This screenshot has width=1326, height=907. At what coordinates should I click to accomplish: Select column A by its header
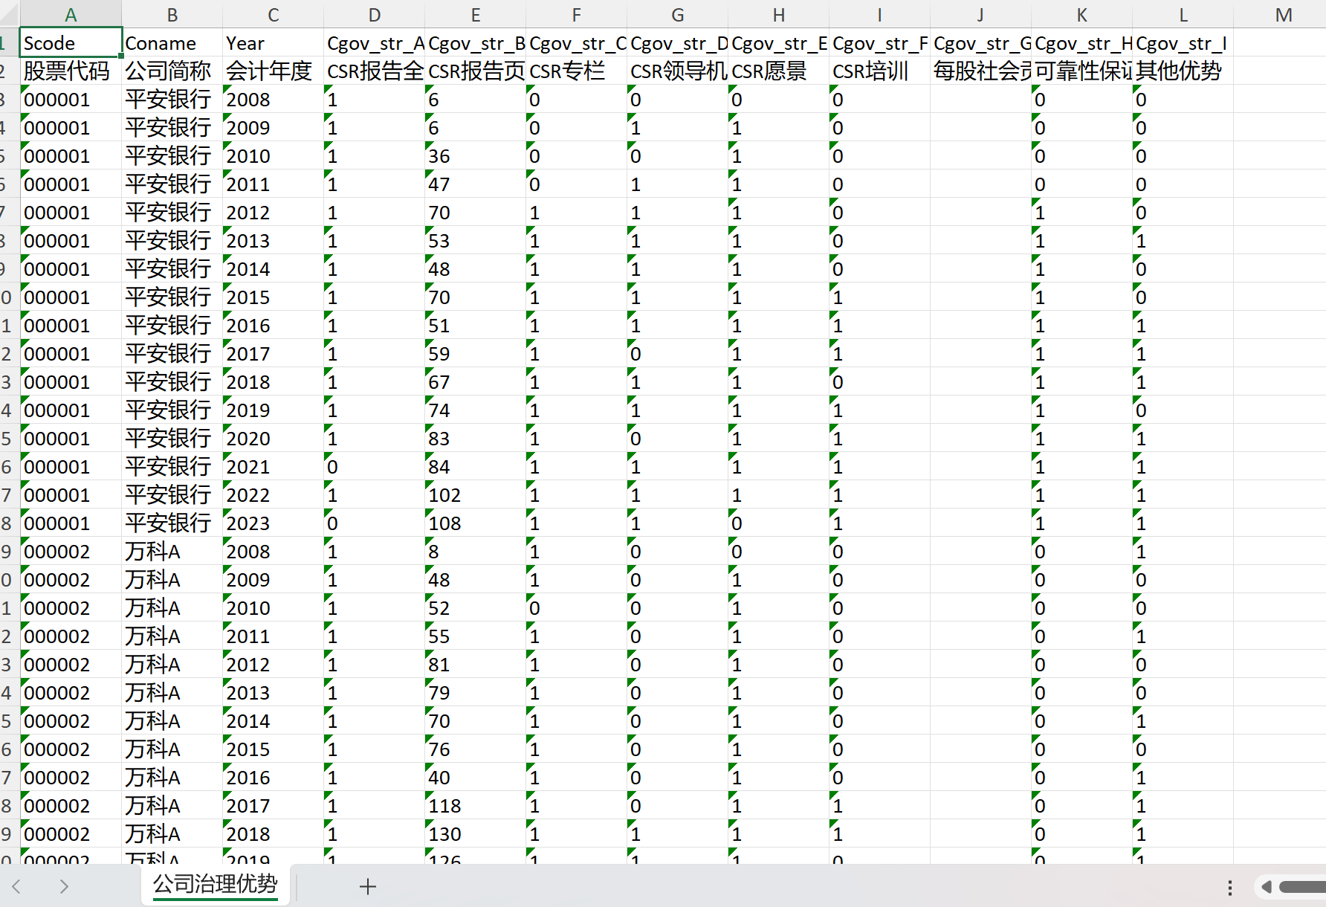point(71,14)
